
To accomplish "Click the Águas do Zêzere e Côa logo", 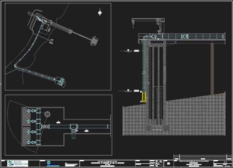I will click(19, 164).
